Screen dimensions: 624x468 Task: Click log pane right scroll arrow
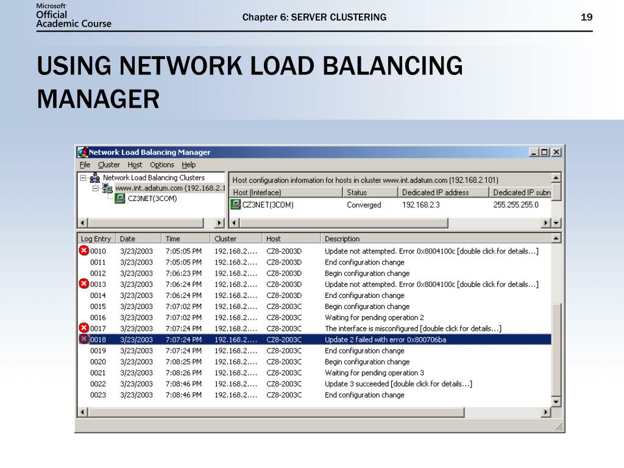coord(547,413)
